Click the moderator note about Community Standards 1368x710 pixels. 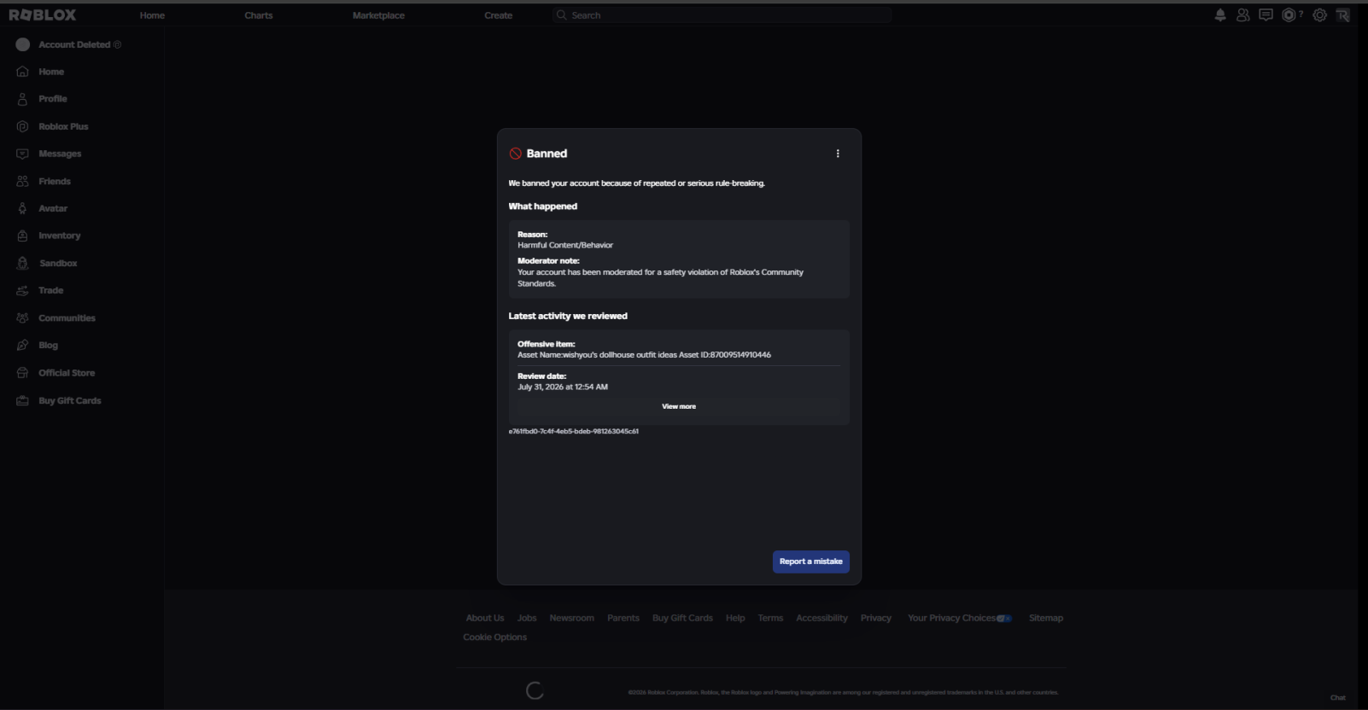[660, 277]
